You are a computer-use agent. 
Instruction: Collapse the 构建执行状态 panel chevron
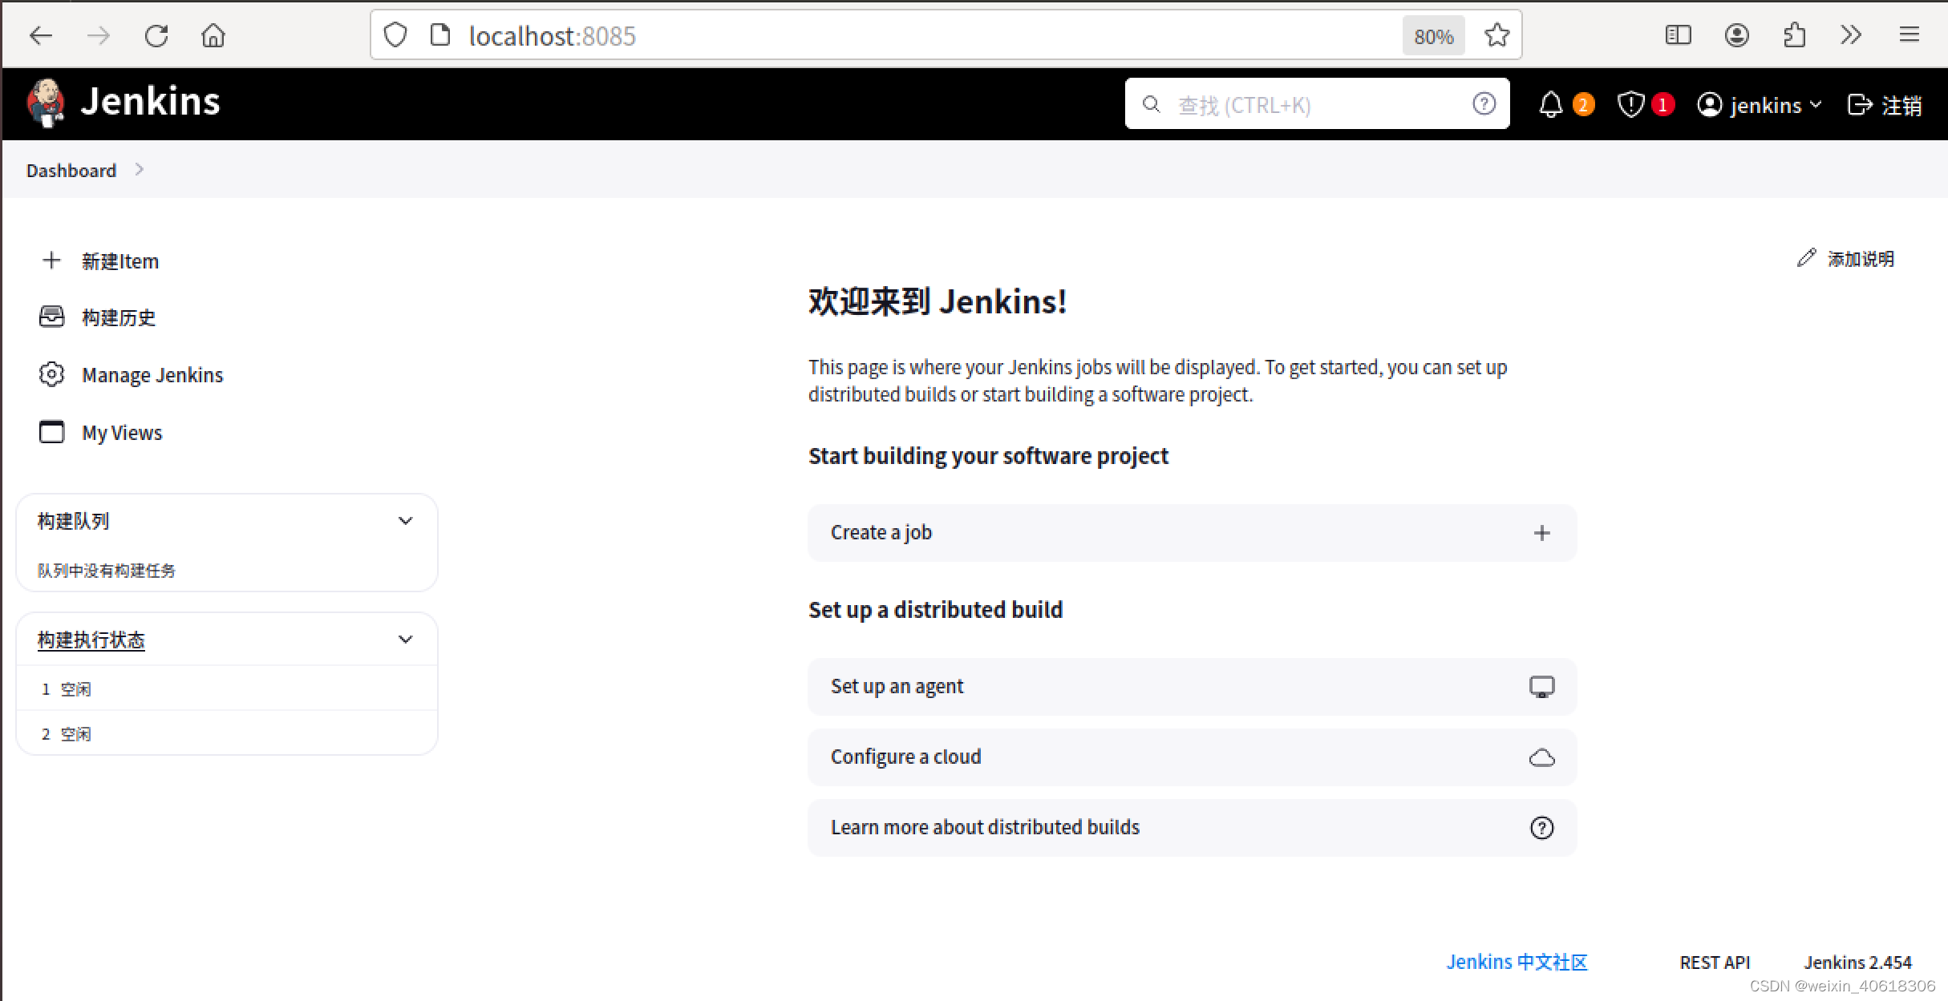pyautogui.click(x=406, y=640)
